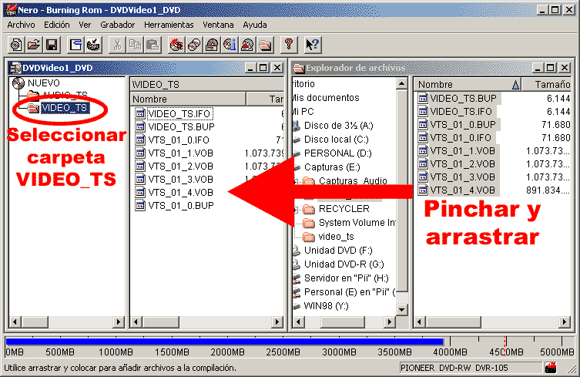The width and height of the screenshot is (580, 377).
Task: Click the scissors Cut icon
Action: tap(118, 44)
